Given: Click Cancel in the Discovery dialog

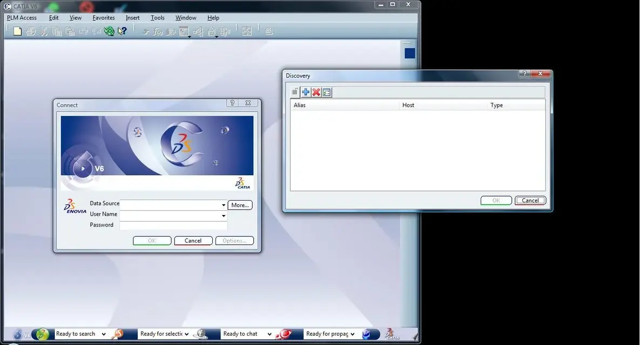Looking at the screenshot, I should tap(530, 201).
